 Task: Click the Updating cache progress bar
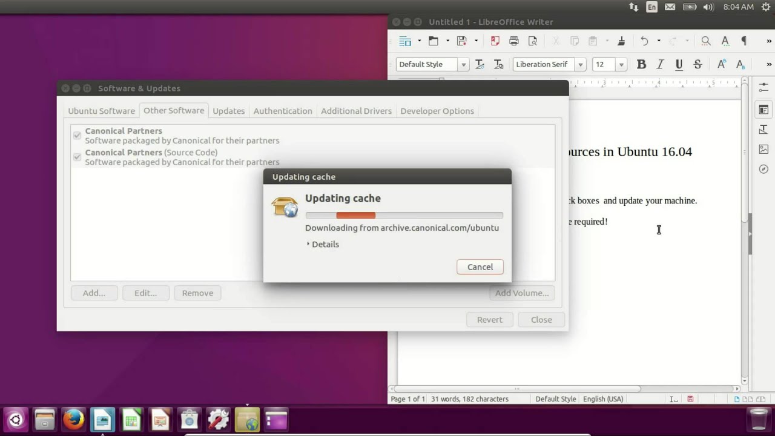pyautogui.click(x=404, y=216)
